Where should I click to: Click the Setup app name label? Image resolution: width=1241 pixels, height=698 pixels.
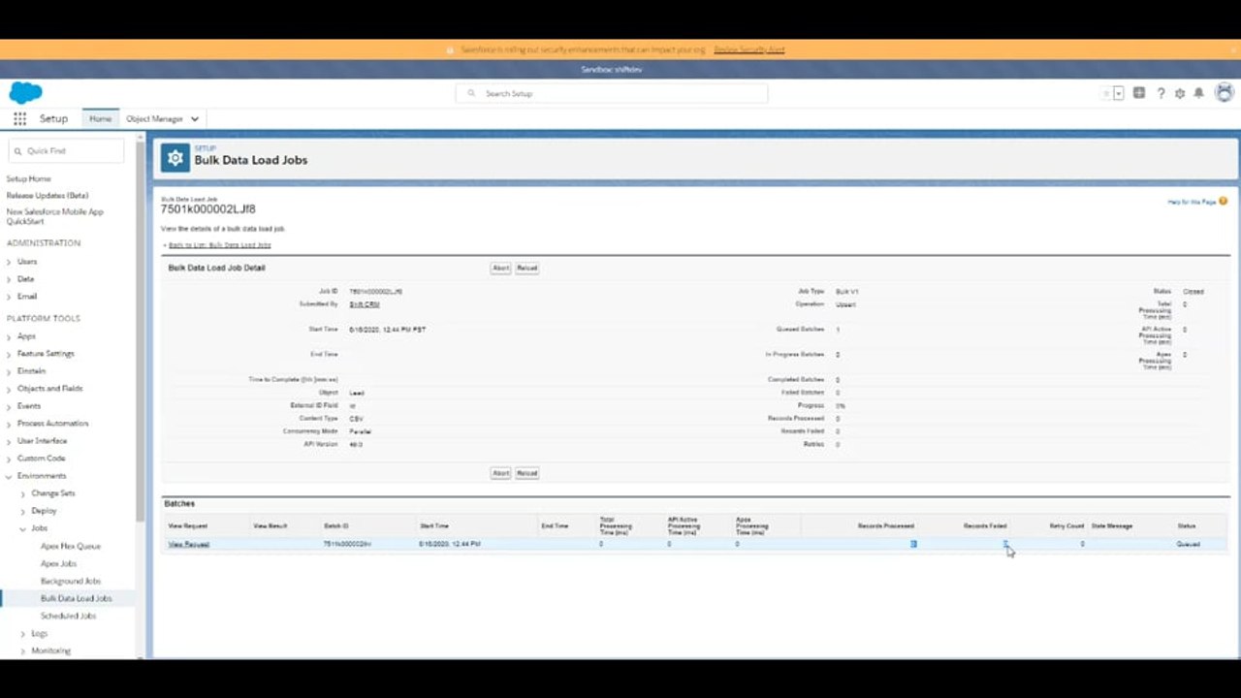tap(53, 118)
